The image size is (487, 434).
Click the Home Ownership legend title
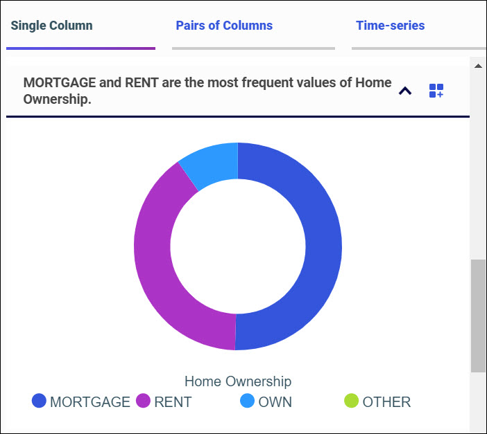238,381
